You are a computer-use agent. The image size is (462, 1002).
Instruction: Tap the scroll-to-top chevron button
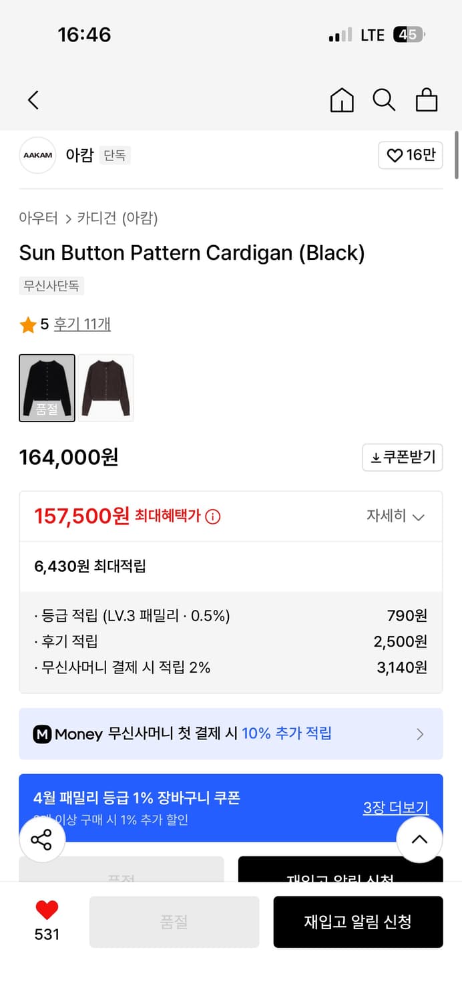tap(419, 840)
